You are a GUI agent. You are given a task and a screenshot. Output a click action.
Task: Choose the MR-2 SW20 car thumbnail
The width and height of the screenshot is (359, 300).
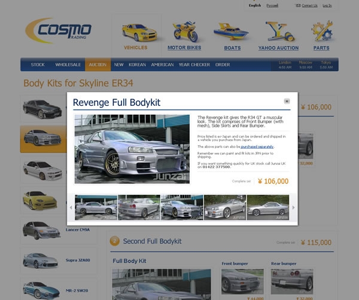pyautogui.click(x=41, y=290)
